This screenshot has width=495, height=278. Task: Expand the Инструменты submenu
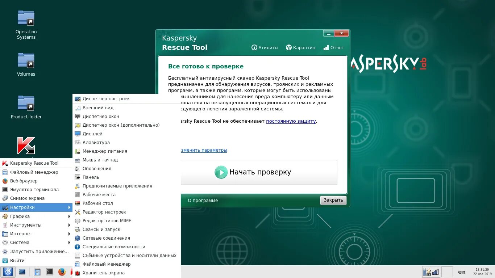tap(36, 225)
